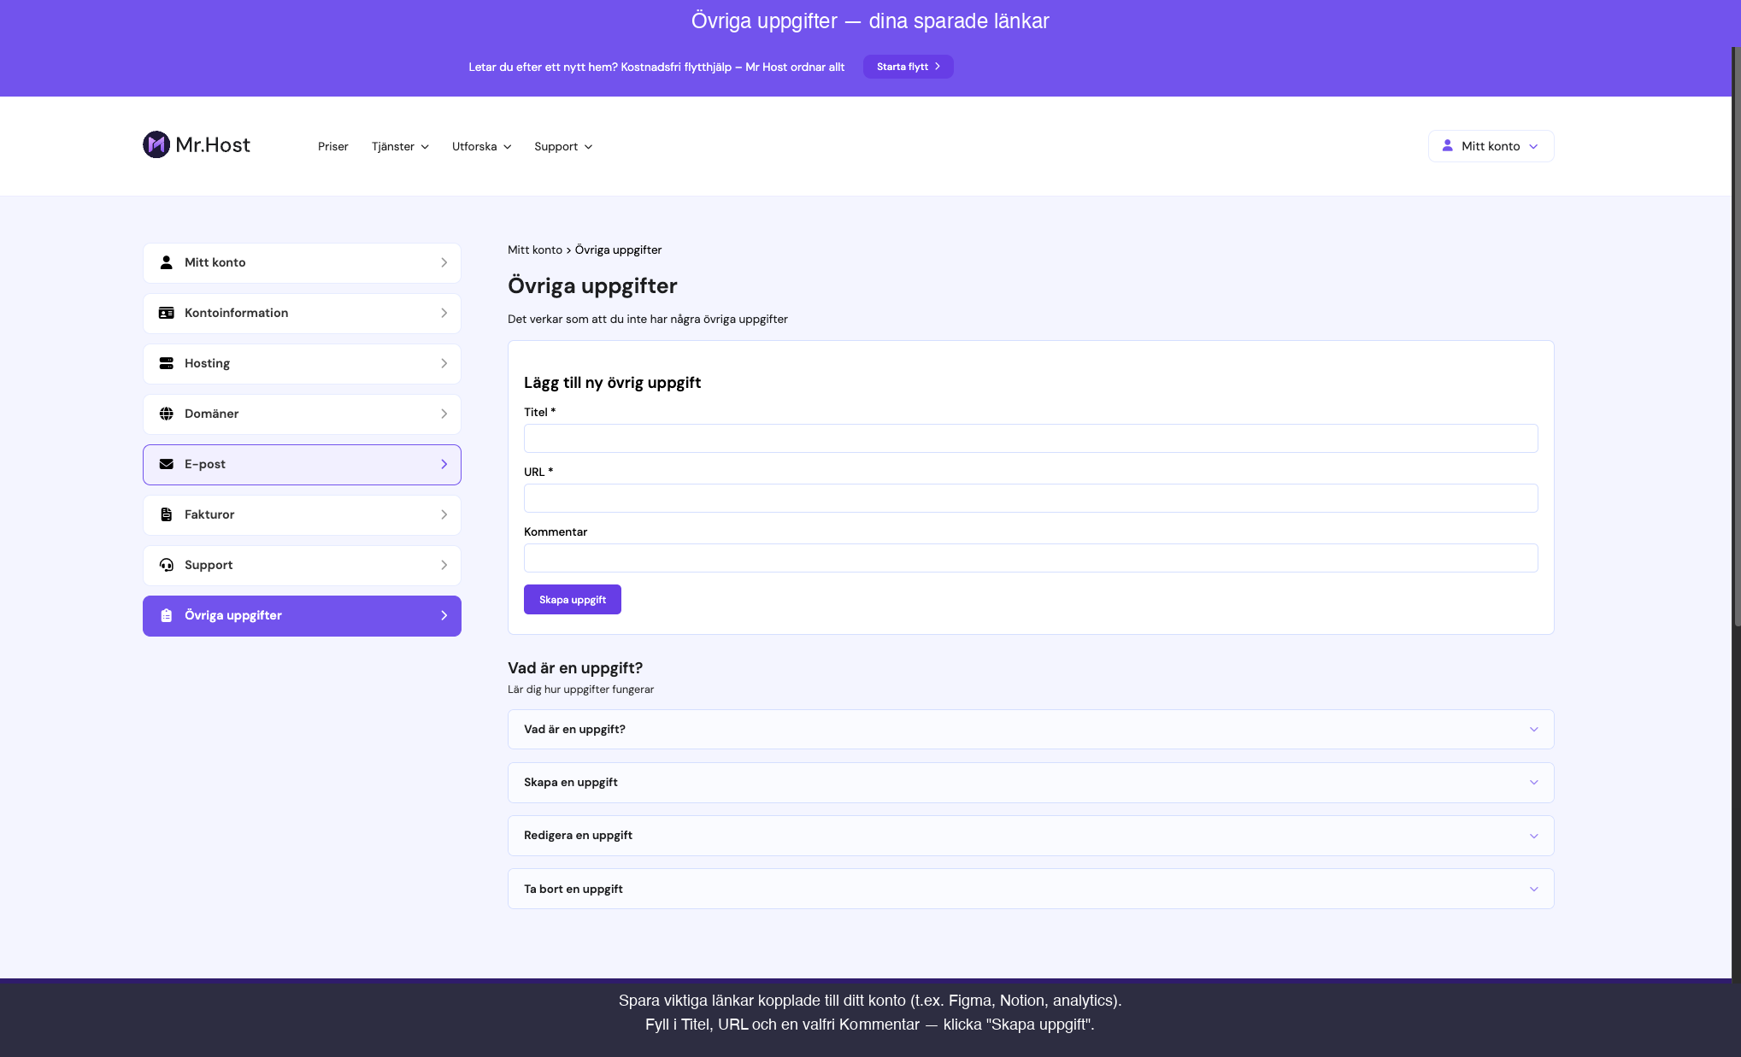Click the arrow chevron on the sidebar Support row
Screen dimensions: 1741x1057
[444, 565]
